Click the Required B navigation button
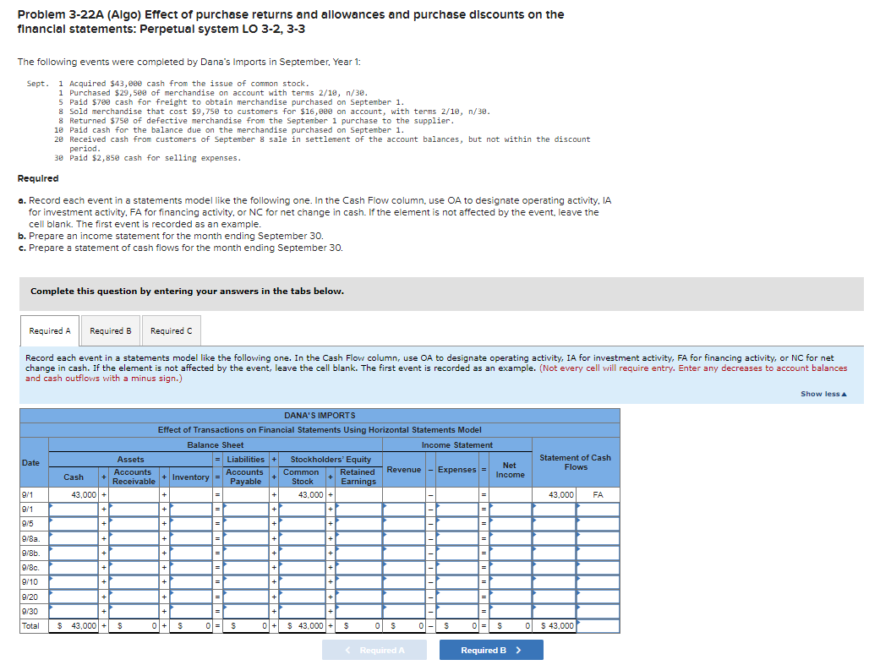Image resolution: width=869 pixels, height=665 pixels. click(490, 650)
